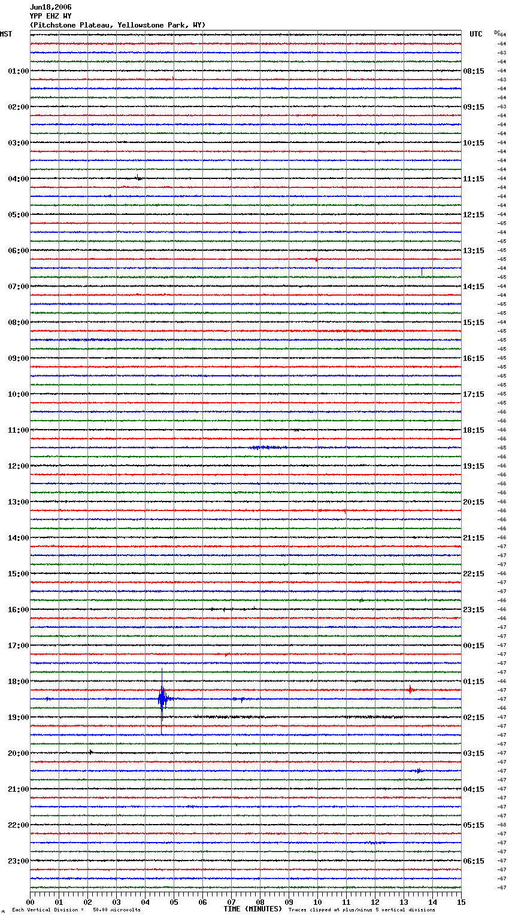Click the TIME (MINUTES) axis title
This screenshot has width=509, height=918.
point(253,909)
